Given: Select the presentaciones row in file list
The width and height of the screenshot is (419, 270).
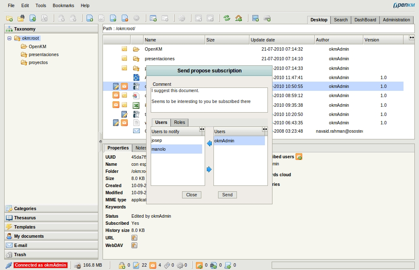Looking at the screenshot, I should coord(253,59).
